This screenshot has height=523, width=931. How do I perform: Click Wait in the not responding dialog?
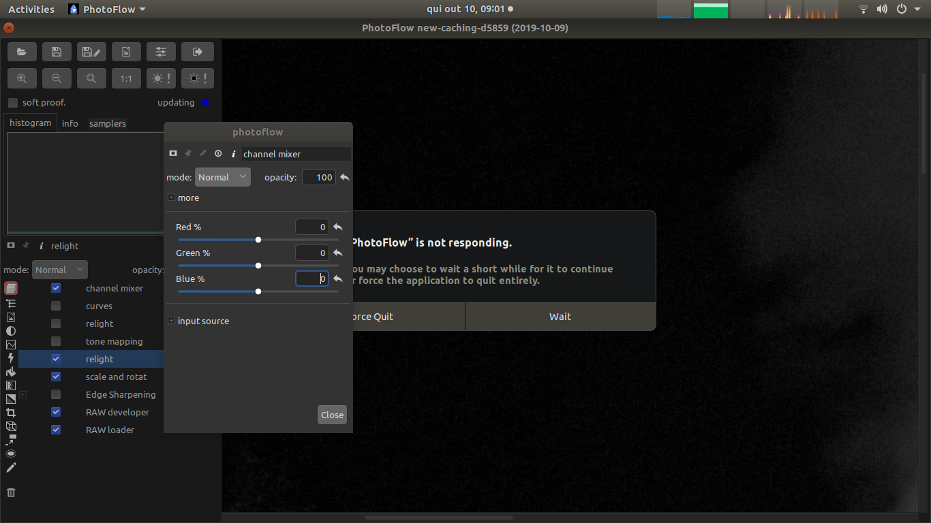pyautogui.click(x=560, y=317)
